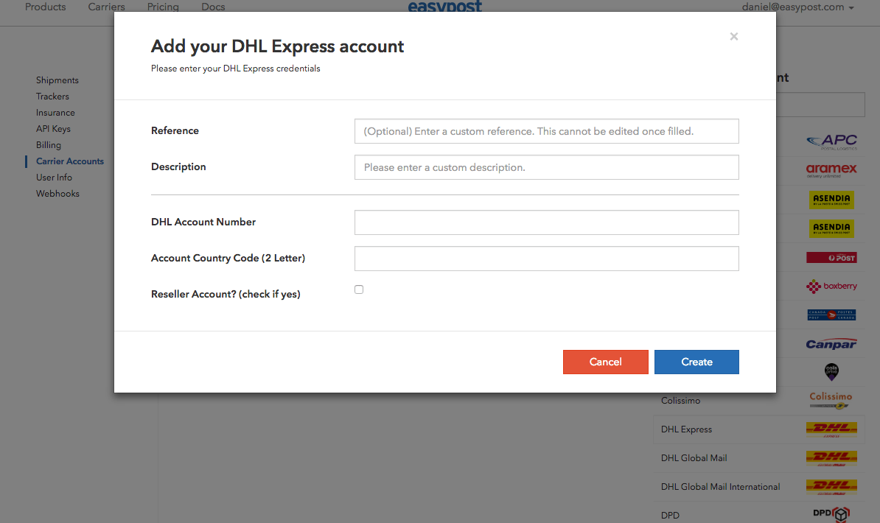
Task: Select the DPD carrier row text
Action: point(670,515)
